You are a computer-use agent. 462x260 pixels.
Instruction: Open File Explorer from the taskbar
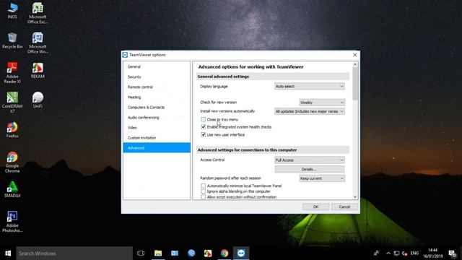(x=158, y=253)
